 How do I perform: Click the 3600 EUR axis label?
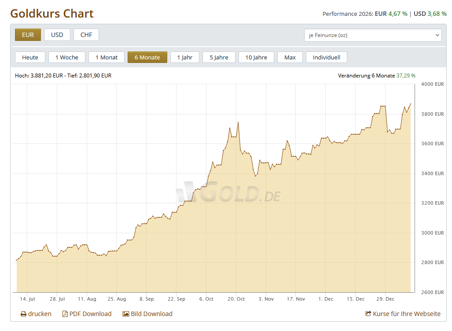[432, 143]
